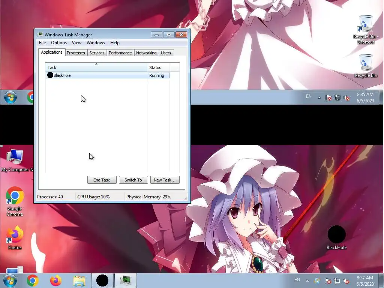Viewport: 384px width, 288px height.
Task: Select the Firefox desktop shortcut
Action: click(x=15, y=237)
